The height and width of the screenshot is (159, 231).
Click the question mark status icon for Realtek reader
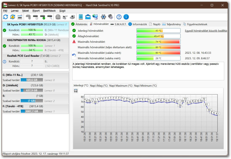coord(5,62)
